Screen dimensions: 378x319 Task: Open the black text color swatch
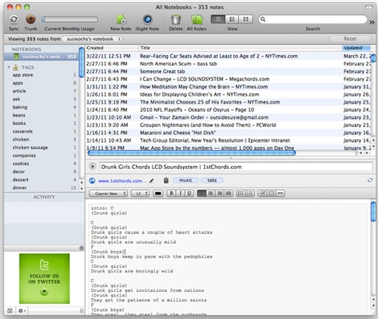(157, 194)
